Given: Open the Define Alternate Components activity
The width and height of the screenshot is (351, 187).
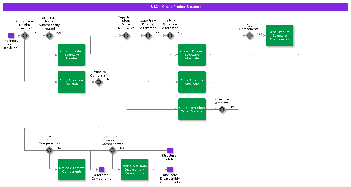Looking at the screenshot, I should point(71,170).
